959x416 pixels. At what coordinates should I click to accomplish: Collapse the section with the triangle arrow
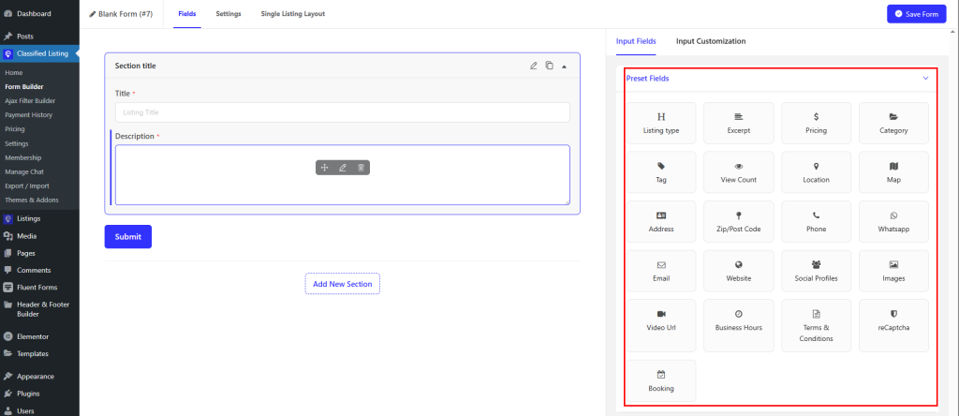click(x=564, y=67)
